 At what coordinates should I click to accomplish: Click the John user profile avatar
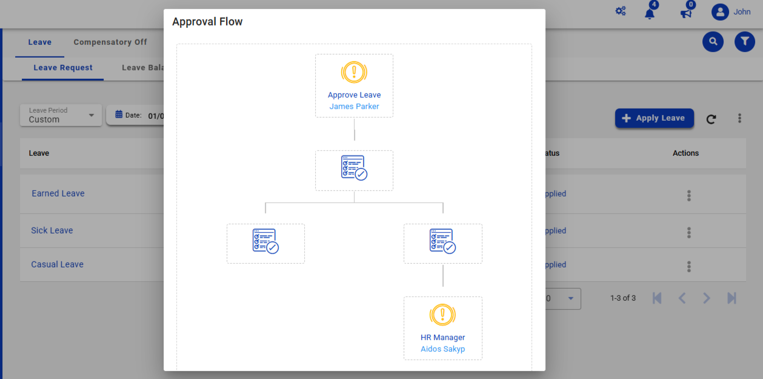[720, 12]
